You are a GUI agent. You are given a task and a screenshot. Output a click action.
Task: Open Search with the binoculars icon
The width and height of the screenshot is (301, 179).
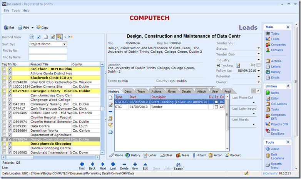[x=178, y=166]
